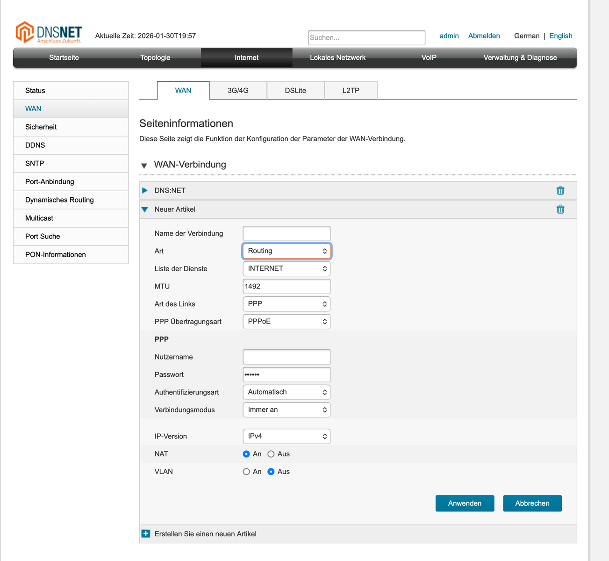
Task: Open the Liste der Dienste dropdown
Action: pyautogui.click(x=287, y=268)
